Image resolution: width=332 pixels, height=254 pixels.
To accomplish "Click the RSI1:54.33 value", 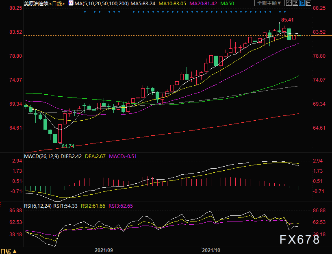I will 65,206.
